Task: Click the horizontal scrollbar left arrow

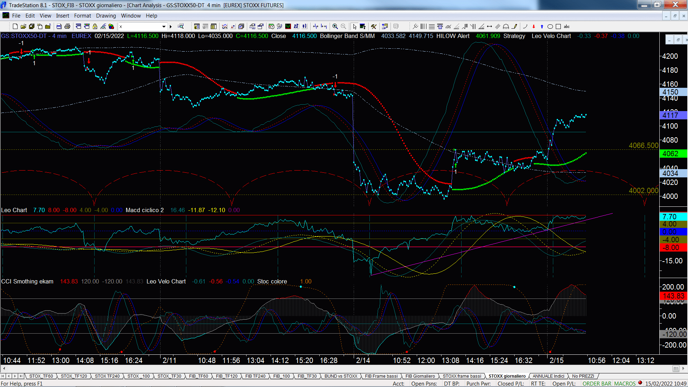Action: coord(4,368)
